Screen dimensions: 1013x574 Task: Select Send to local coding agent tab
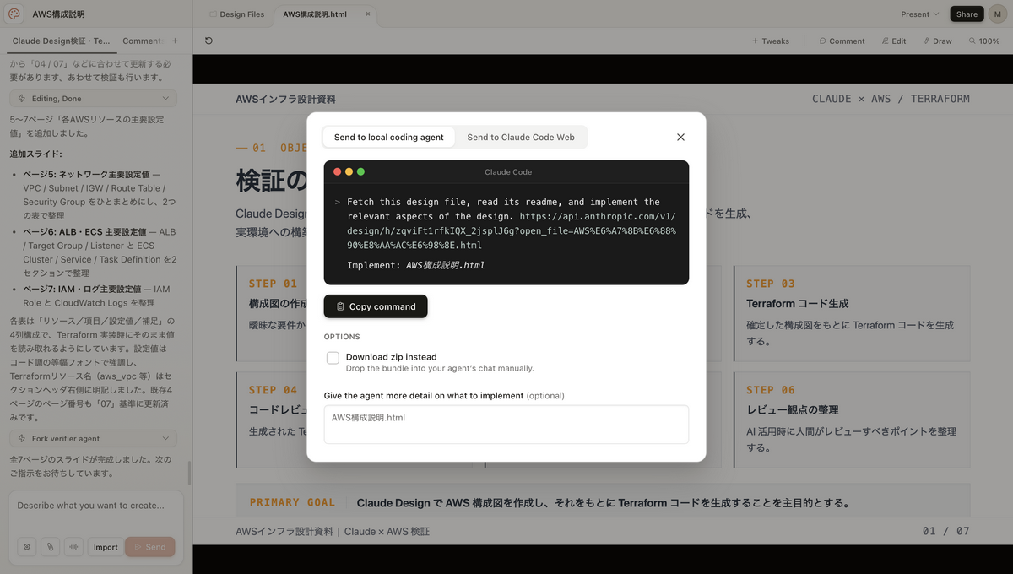pos(388,137)
